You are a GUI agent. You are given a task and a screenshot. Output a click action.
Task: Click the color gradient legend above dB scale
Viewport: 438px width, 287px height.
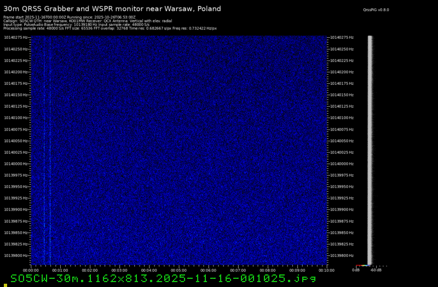362,266
